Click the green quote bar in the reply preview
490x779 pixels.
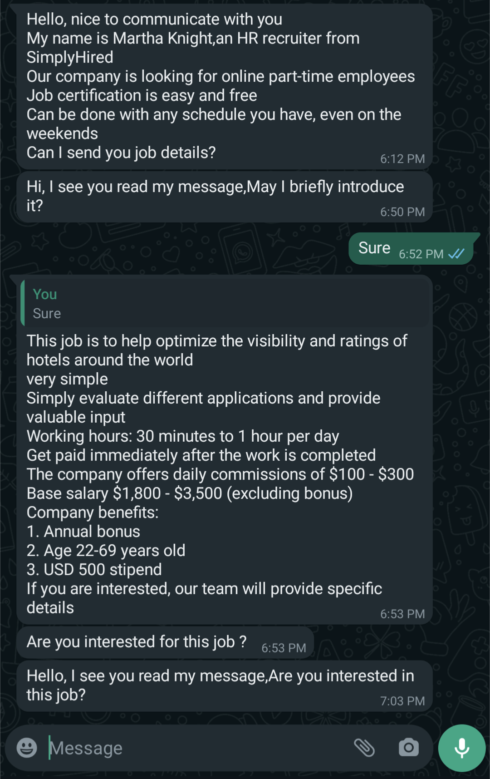[22, 302]
